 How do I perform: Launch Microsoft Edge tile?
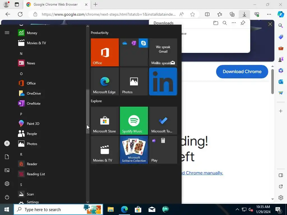point(105,81)
